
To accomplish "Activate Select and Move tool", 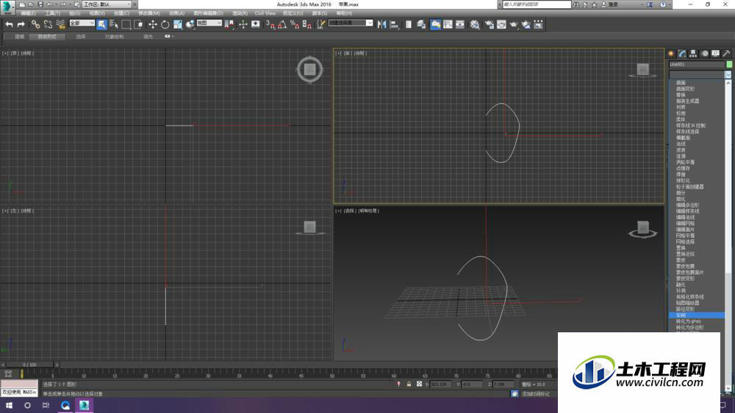I will pos(153,24).
